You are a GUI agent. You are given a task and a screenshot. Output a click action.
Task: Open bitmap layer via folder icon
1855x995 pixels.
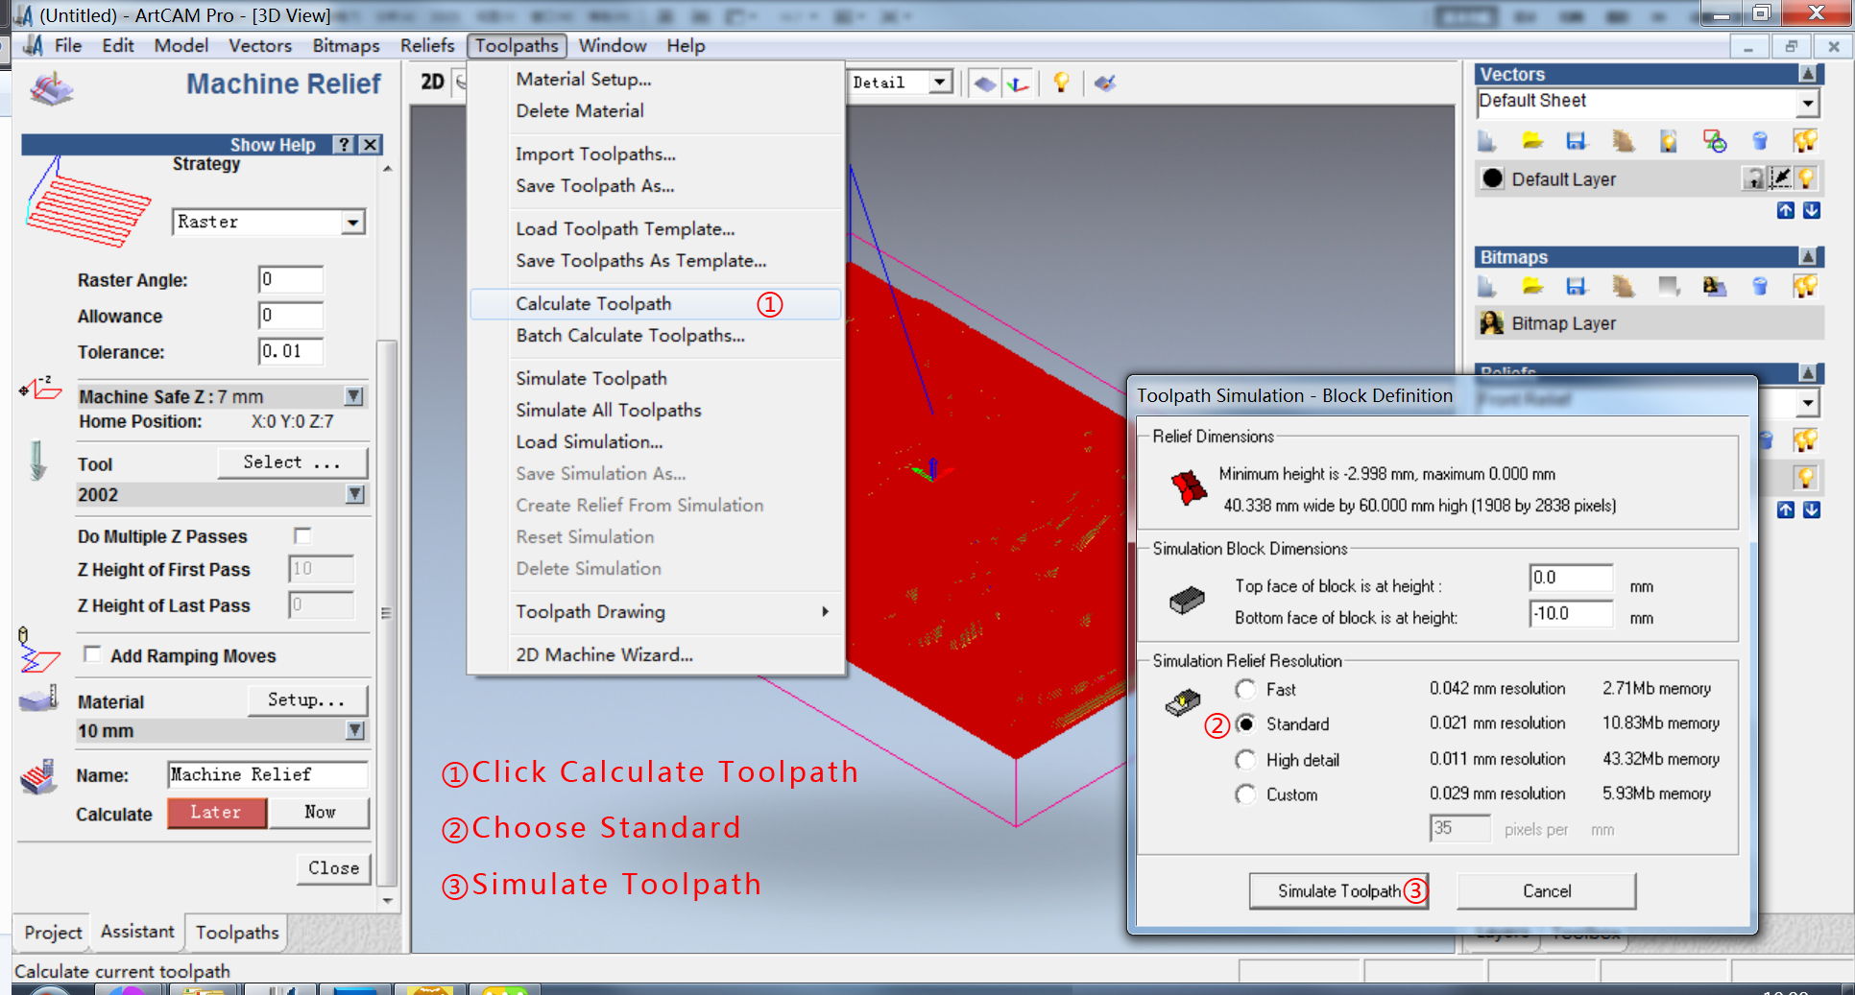tap(1532, 286)
